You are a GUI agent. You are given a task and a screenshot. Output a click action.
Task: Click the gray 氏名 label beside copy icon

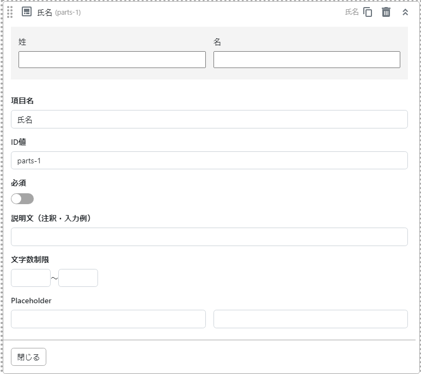click(352, 12)
